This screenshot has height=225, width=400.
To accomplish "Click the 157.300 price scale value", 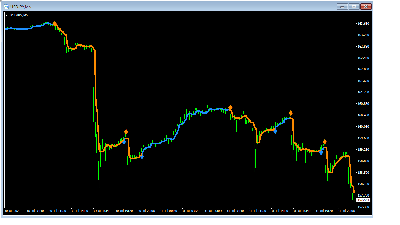I will pos(363,207).
